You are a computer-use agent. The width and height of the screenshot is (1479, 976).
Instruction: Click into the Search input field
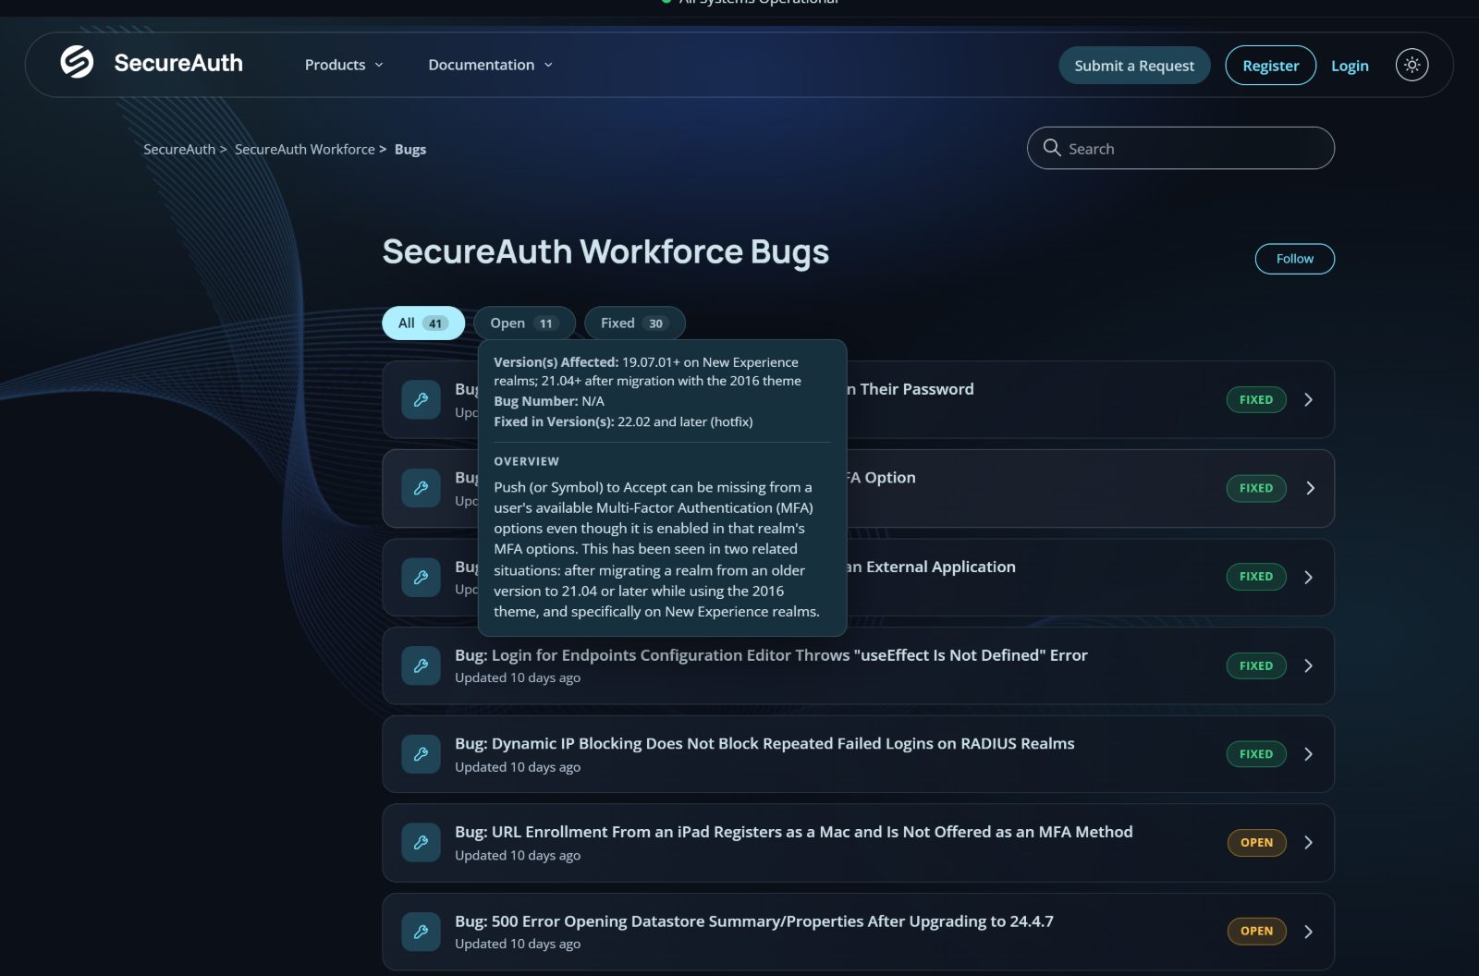tap(1180, 148)
